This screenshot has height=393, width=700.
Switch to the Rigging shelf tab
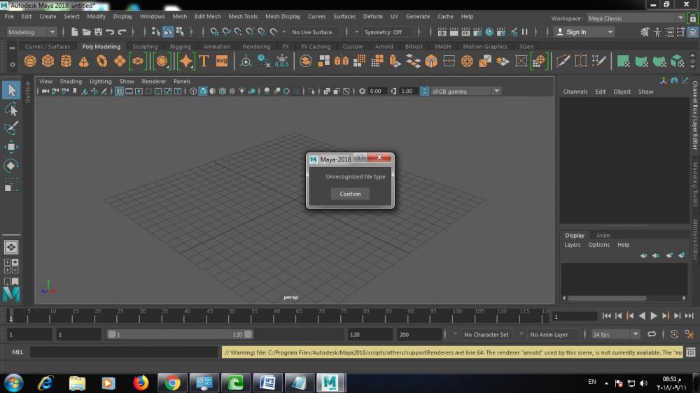pyautogui.click(x=181, y=46)
